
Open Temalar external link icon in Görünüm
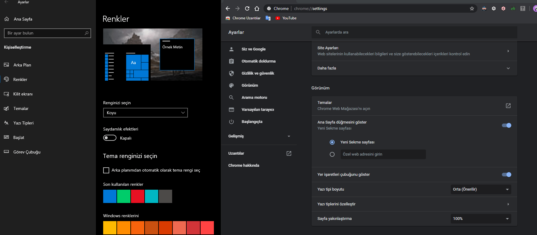pos(508,106)
